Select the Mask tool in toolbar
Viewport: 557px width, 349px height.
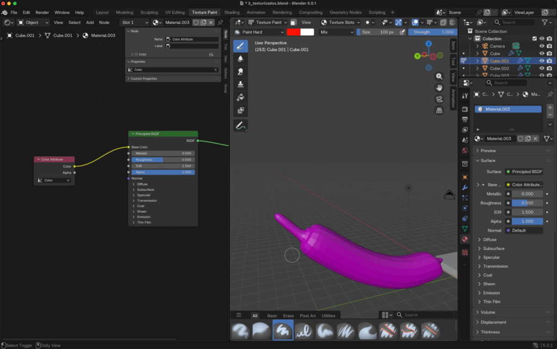pos(240,110)
